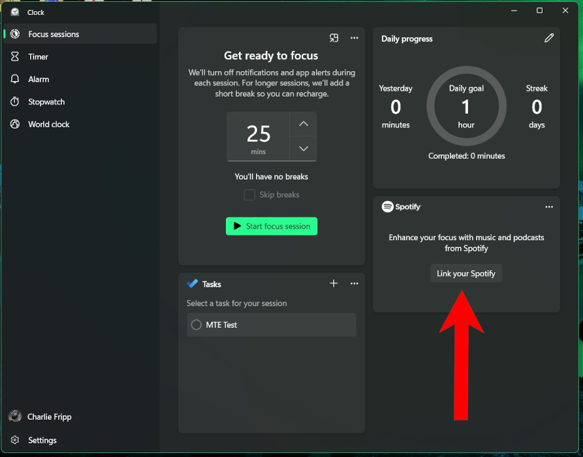This screenshot has width=583, height=457.
Task: Enable the Skip breaks checkbox
Action: click(249, 195)
